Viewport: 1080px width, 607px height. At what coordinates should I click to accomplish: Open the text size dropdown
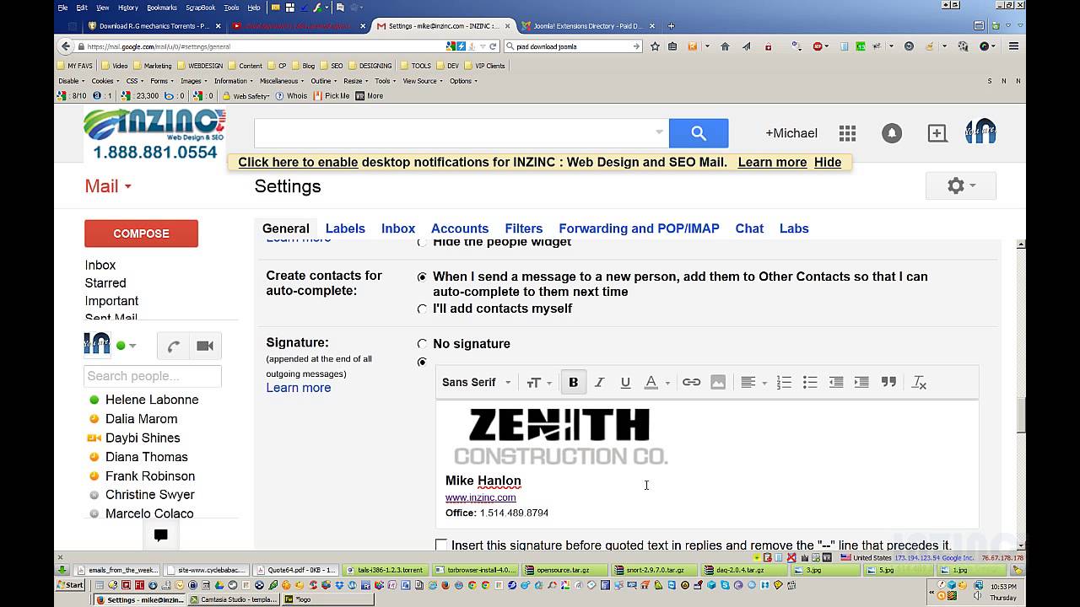coord(538,382)
